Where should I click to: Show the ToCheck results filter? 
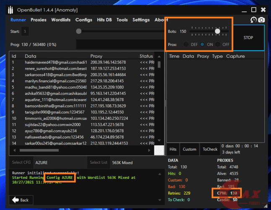pyautogui.click(x=210, y=149)
